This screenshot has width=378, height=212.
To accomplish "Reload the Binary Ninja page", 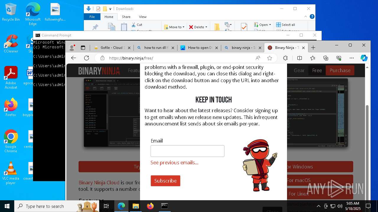I will pyautogui.click(x=87, y=58).
